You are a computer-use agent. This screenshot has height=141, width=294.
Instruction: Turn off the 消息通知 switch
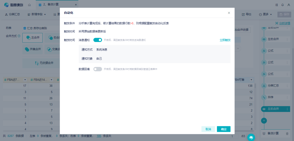click(x=98, y=40)
